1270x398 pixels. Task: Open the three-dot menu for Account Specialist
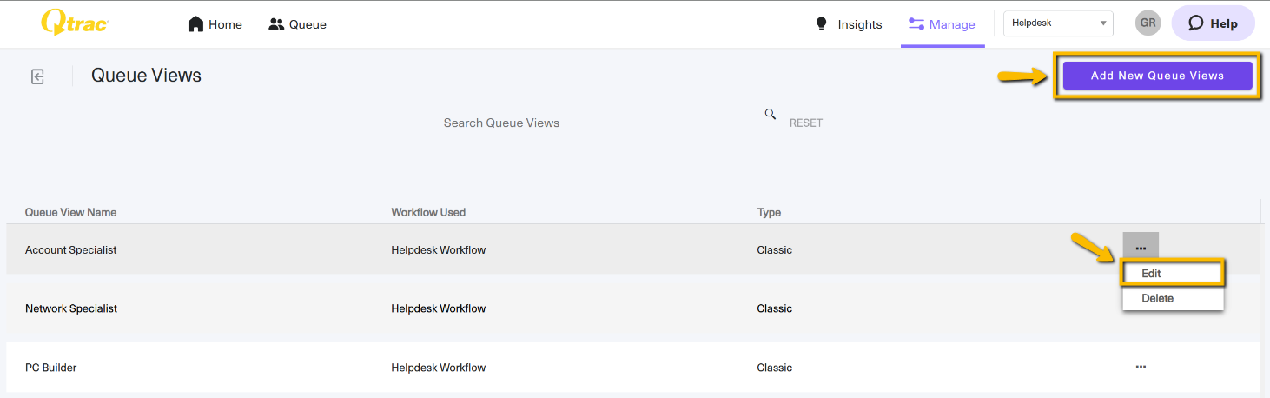pos(1141,249)
